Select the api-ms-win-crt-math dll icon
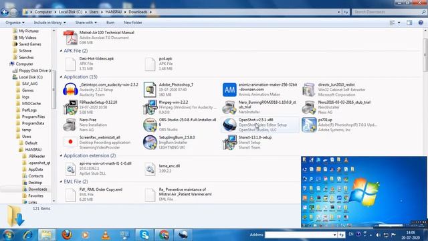Image resolution: width=428 pixels, height=241 pixels. tap(70, 169)
